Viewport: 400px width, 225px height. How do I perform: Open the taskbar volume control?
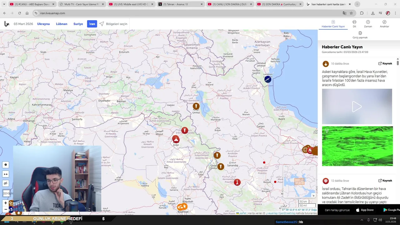pyautogui.click(x=380, y=220)
